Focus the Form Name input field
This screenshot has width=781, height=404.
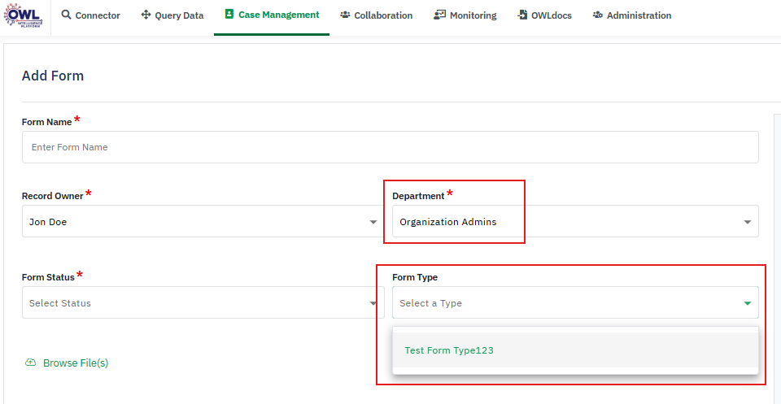[x=390, y=147]
